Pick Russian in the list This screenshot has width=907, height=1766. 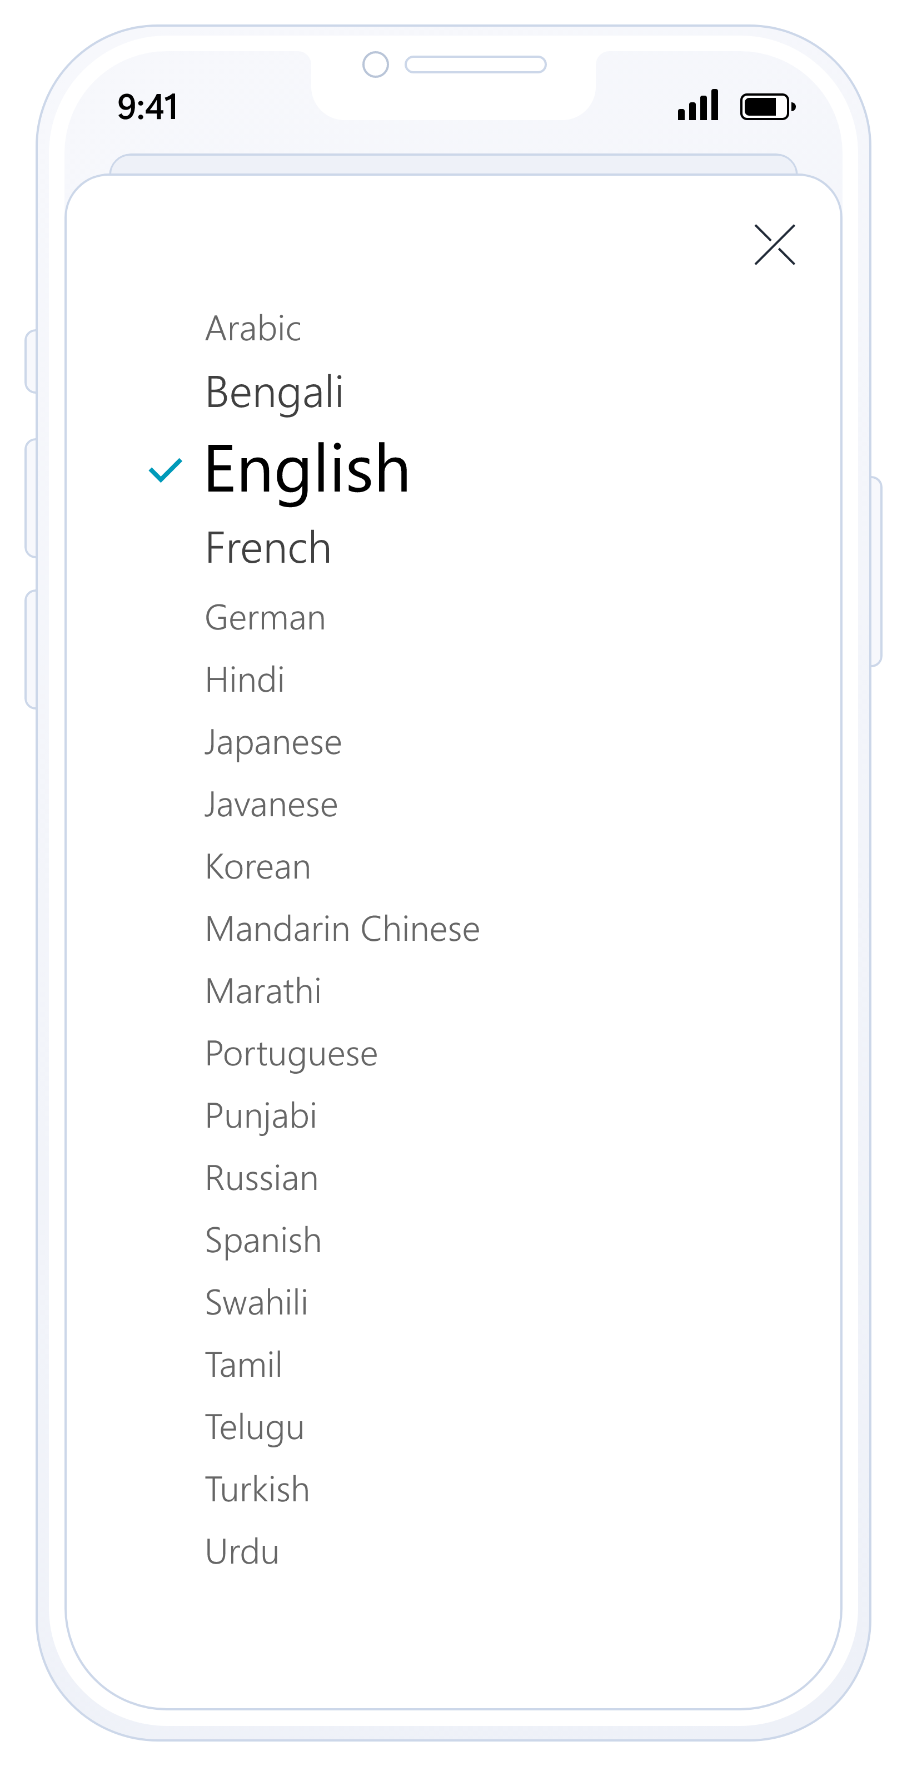tap(262, 1178)
